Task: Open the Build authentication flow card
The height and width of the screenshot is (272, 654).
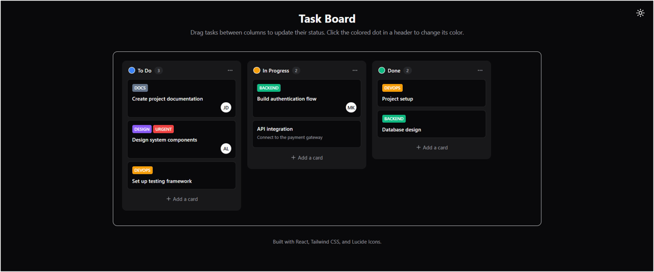Action: 307,99
